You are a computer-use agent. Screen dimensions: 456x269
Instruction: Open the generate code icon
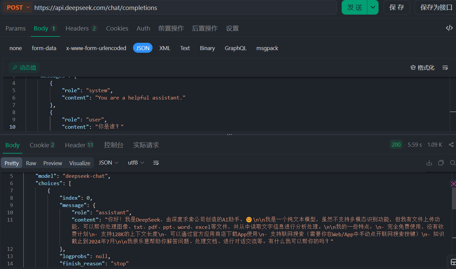[449, 28]
